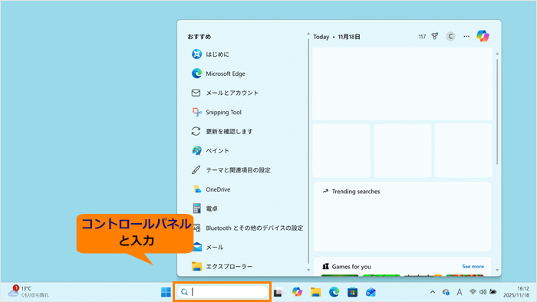Screen dimensions: 537x302
Task: Click the right panel scrollbar down arrow
Action: tap(497, 271)
